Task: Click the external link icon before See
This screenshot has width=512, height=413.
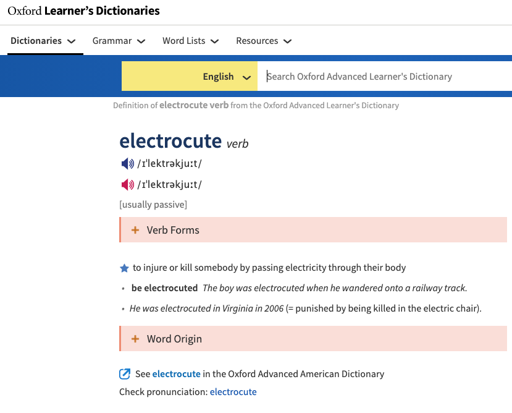Action: [x=125, y=374]
